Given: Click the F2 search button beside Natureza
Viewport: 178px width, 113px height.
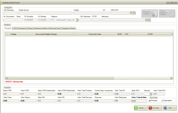Looking at the screenshot, I should [x=148, y=20].
